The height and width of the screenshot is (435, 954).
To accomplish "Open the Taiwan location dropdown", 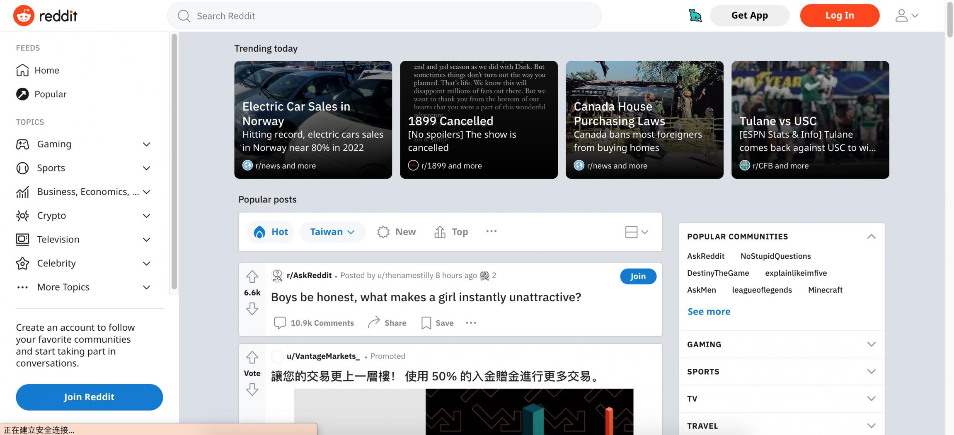I will click(332, 232).
